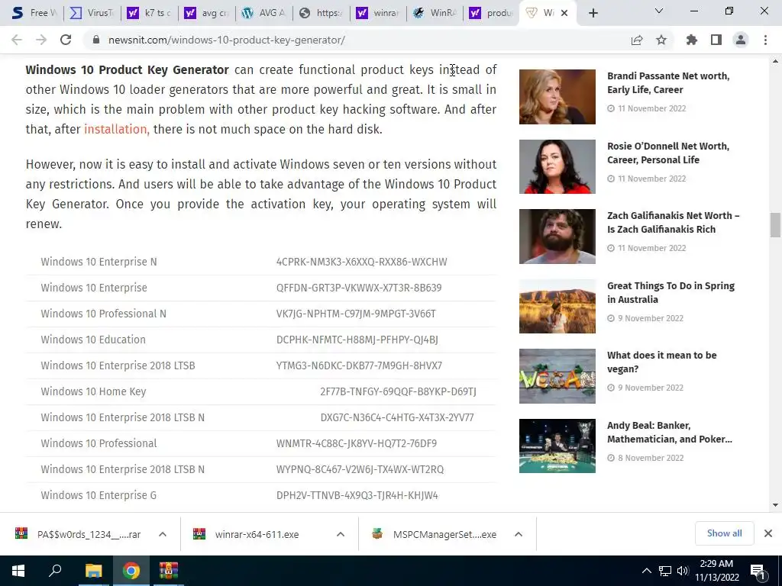Image resolution: width=782 pixels, height=586 pixels.
Task: Switch to the VirusT tab
Action: [92, 13]
